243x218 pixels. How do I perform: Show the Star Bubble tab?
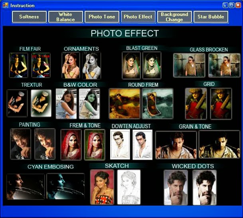[211, 17]
